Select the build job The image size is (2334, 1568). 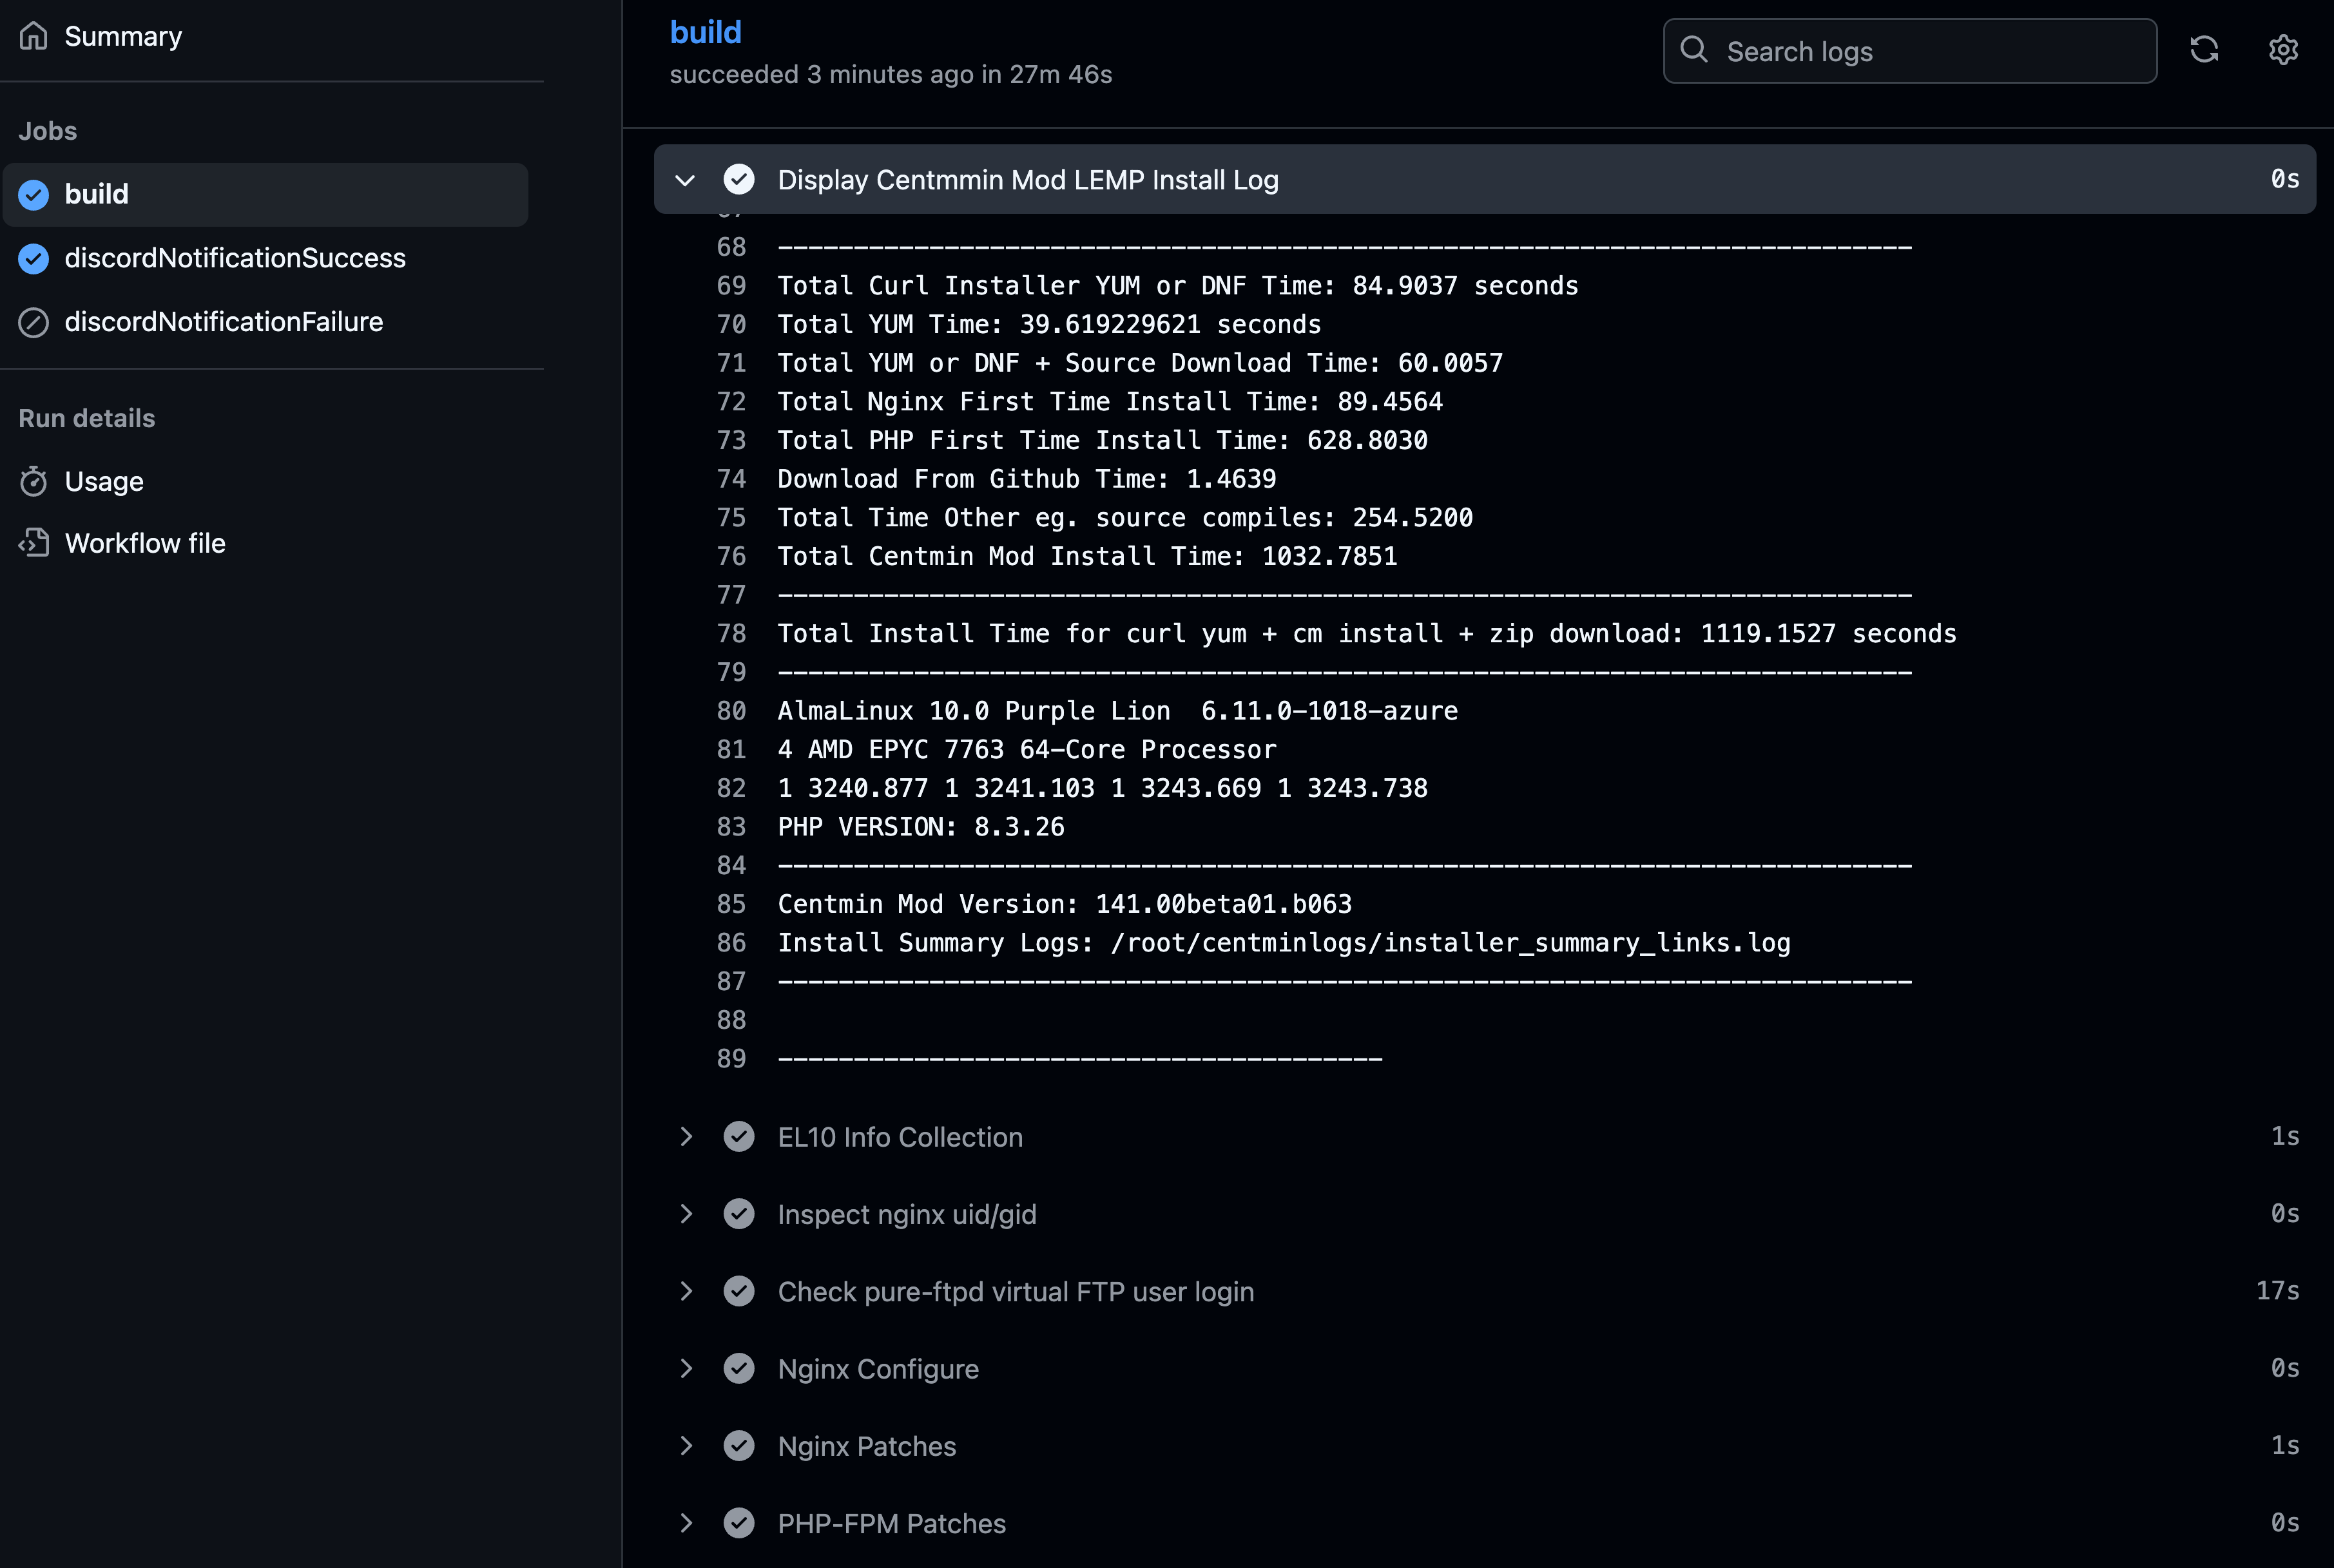tap(266, 194)
